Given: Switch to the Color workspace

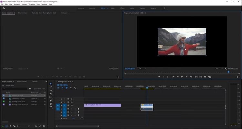Looking at the screenshot, I should pos(113,8).
